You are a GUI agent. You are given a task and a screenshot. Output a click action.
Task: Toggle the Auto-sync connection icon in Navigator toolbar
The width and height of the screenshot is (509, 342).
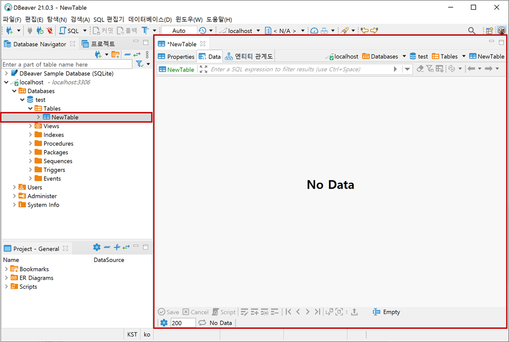point(136,55)
